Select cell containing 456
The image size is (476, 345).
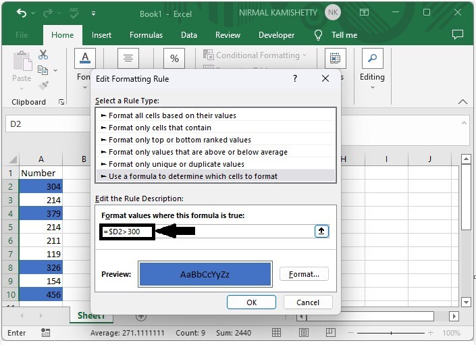(41, 294)
